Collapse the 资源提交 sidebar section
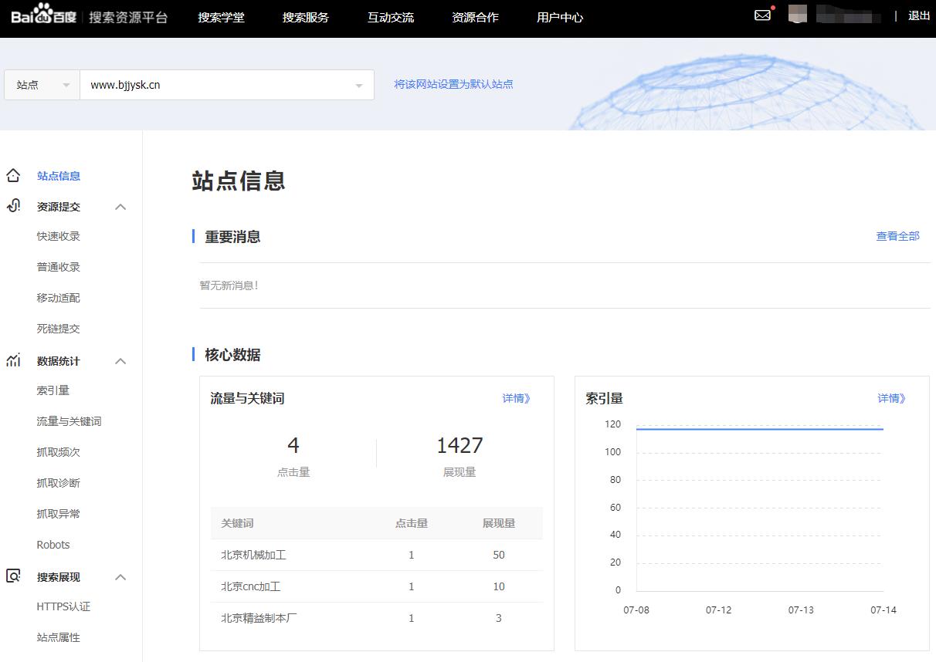This screenshot has width=936, height=662. click(x=120, y=206)
